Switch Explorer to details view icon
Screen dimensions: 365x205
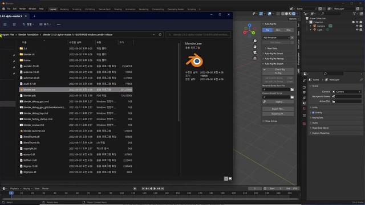tap(226, 178)
